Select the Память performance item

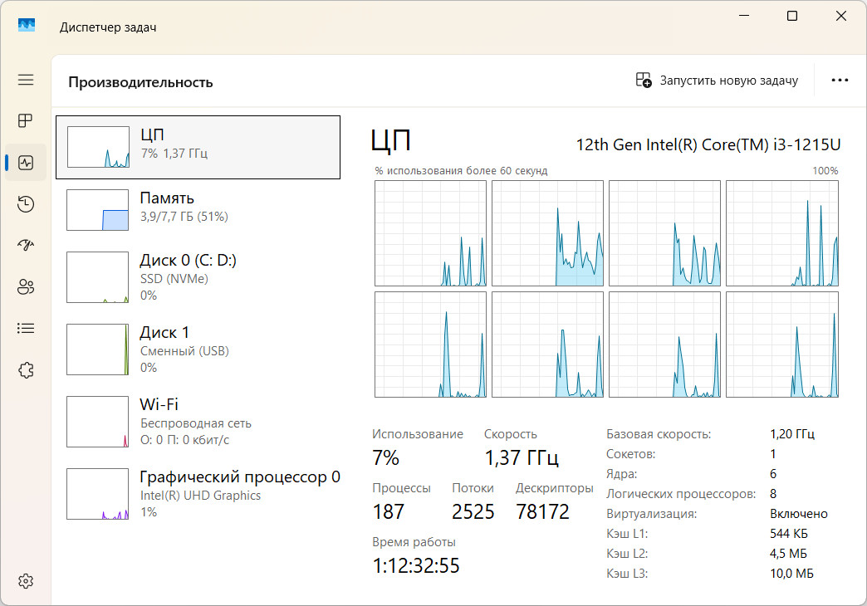[198, 208]
